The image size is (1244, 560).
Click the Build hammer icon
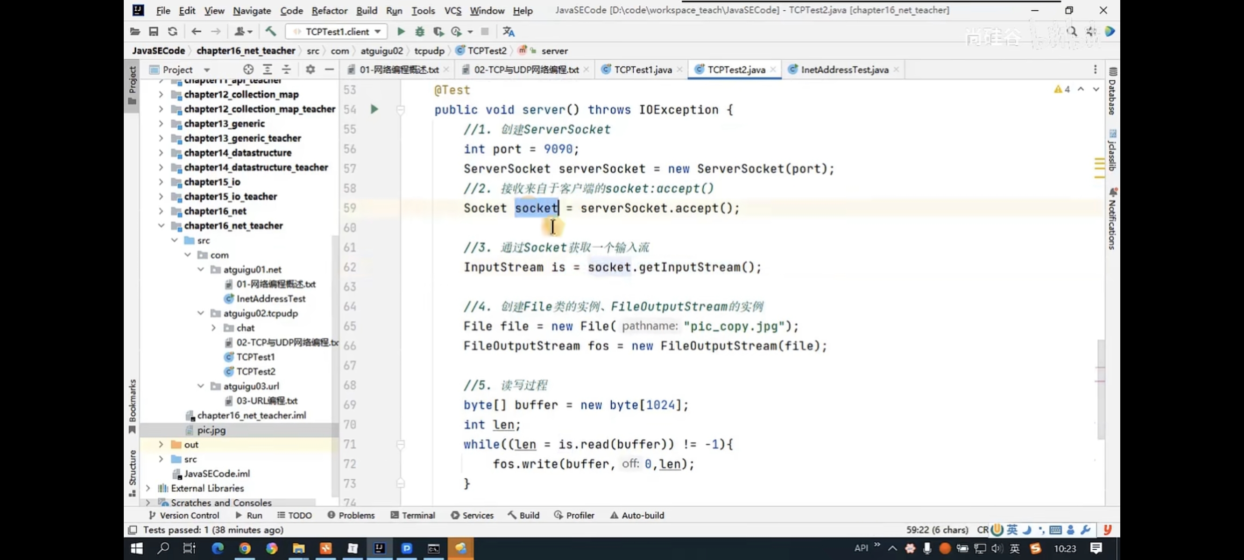[x=270, y=31]
